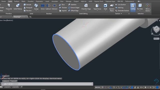This screenshot has height=90, width=160.
Task: Open Express Tools ribbon tab
Action: coord(99,1)
